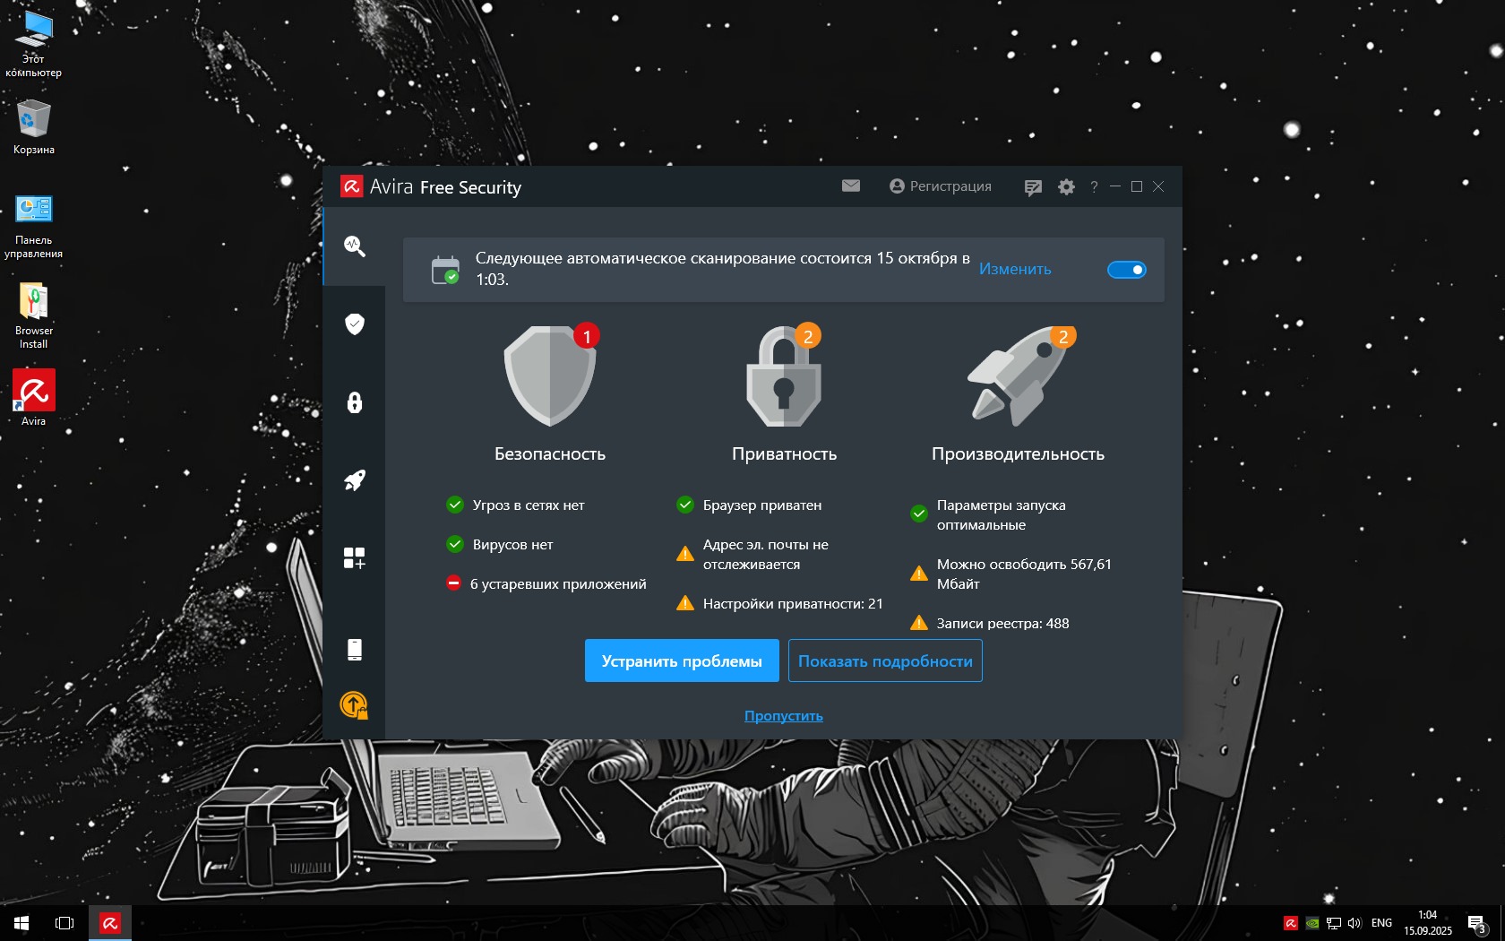Open Регистрация account link
Screen dimensions: 1505x941
[941, 186]
